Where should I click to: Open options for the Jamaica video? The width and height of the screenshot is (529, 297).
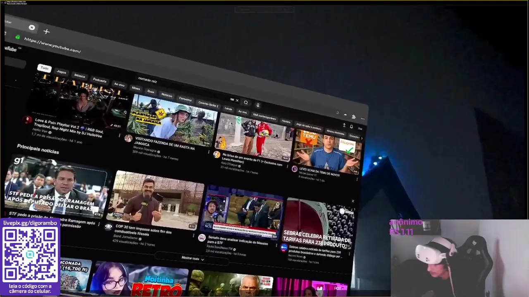(x=209, y=153)
